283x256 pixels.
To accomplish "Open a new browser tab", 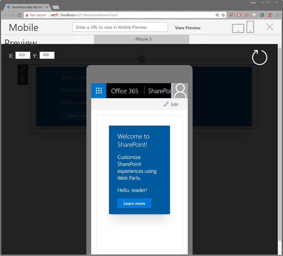I will point(56,7).
